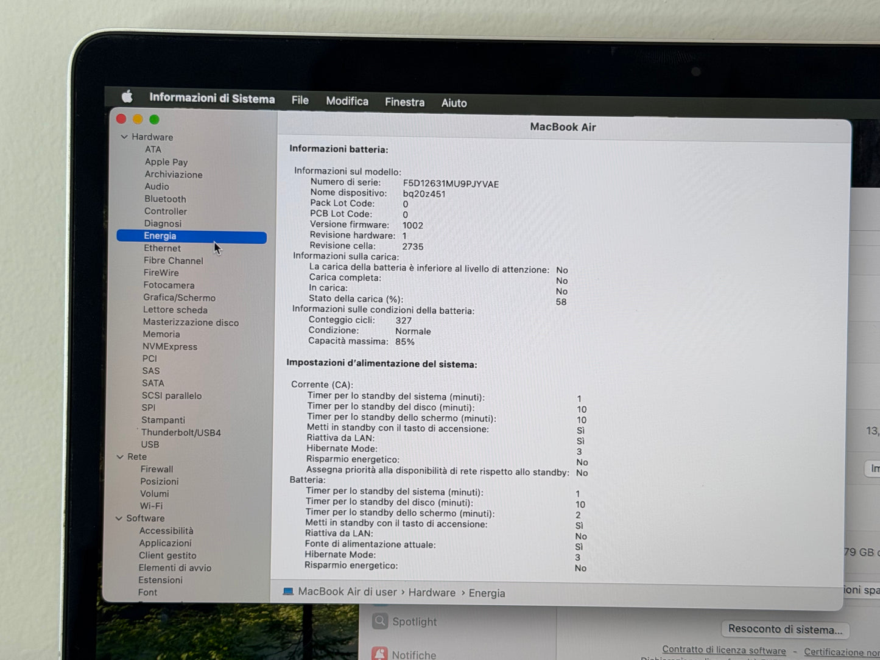Open the Apple menu icon
The height and width of the screenshot is (660, 880).
pyautogui.click(x=127, y=97)
